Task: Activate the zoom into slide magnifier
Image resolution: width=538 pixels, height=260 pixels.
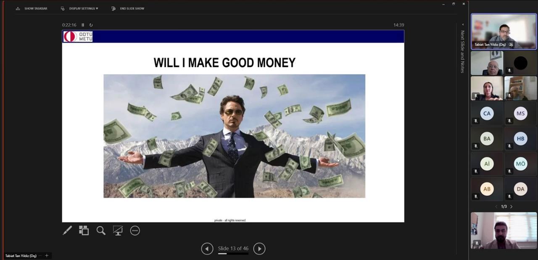Action: [x=101, y=231]
